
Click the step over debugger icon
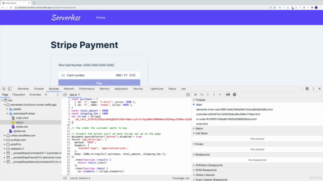[202, 95]
